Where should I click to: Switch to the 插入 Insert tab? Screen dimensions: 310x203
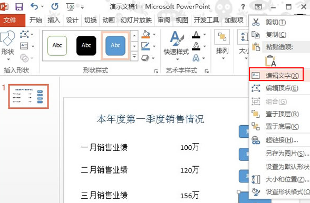(54, 20)
